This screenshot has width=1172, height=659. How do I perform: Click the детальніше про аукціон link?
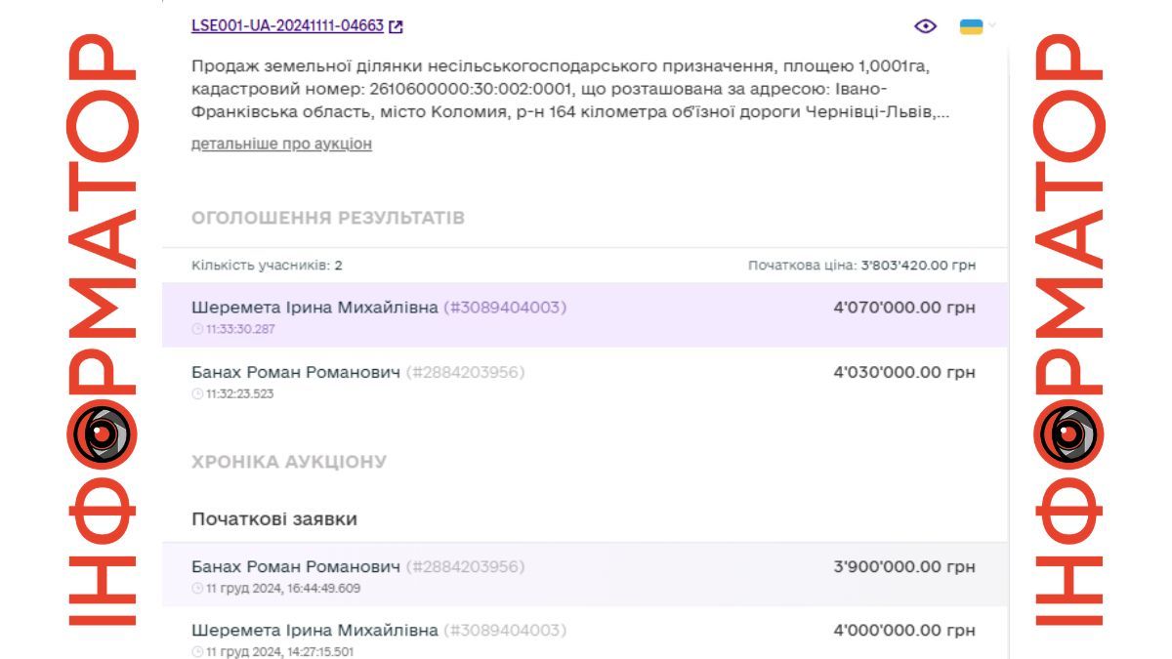[x=281, y=144]
